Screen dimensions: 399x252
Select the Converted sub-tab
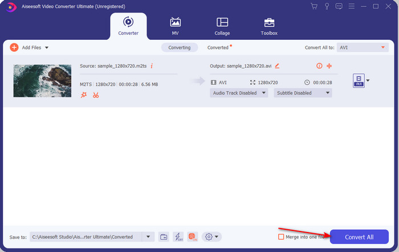[x=218, y=48]
